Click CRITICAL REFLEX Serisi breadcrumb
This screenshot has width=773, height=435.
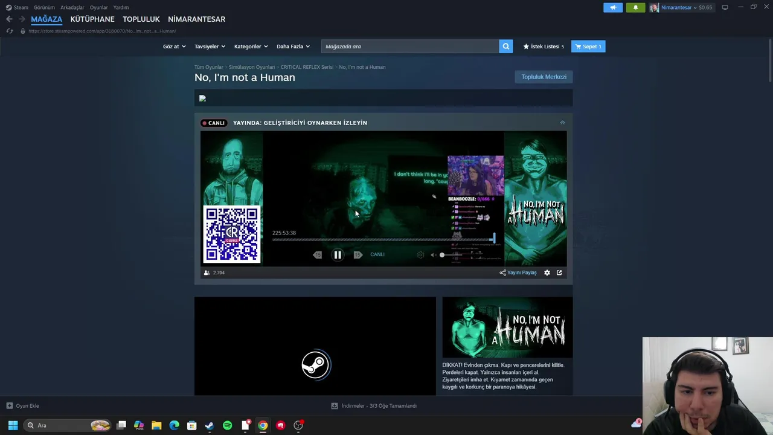307,67
